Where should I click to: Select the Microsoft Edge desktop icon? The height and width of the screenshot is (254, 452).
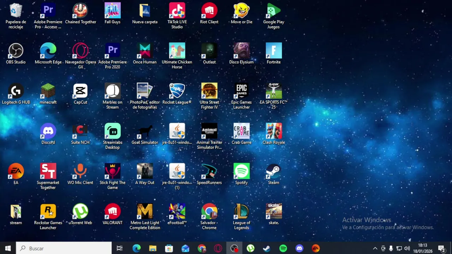(48, 54)
